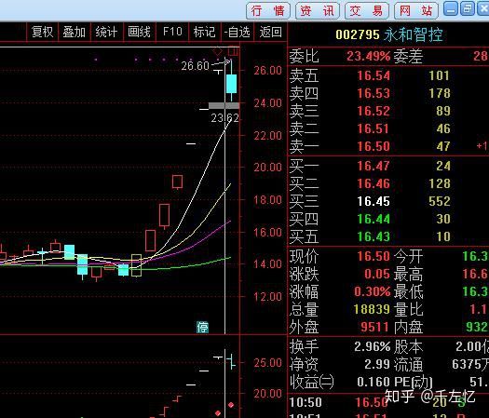This screenshot has height=418, width=489.
Task: Click the 买三 volume 552
Action: 440,201
